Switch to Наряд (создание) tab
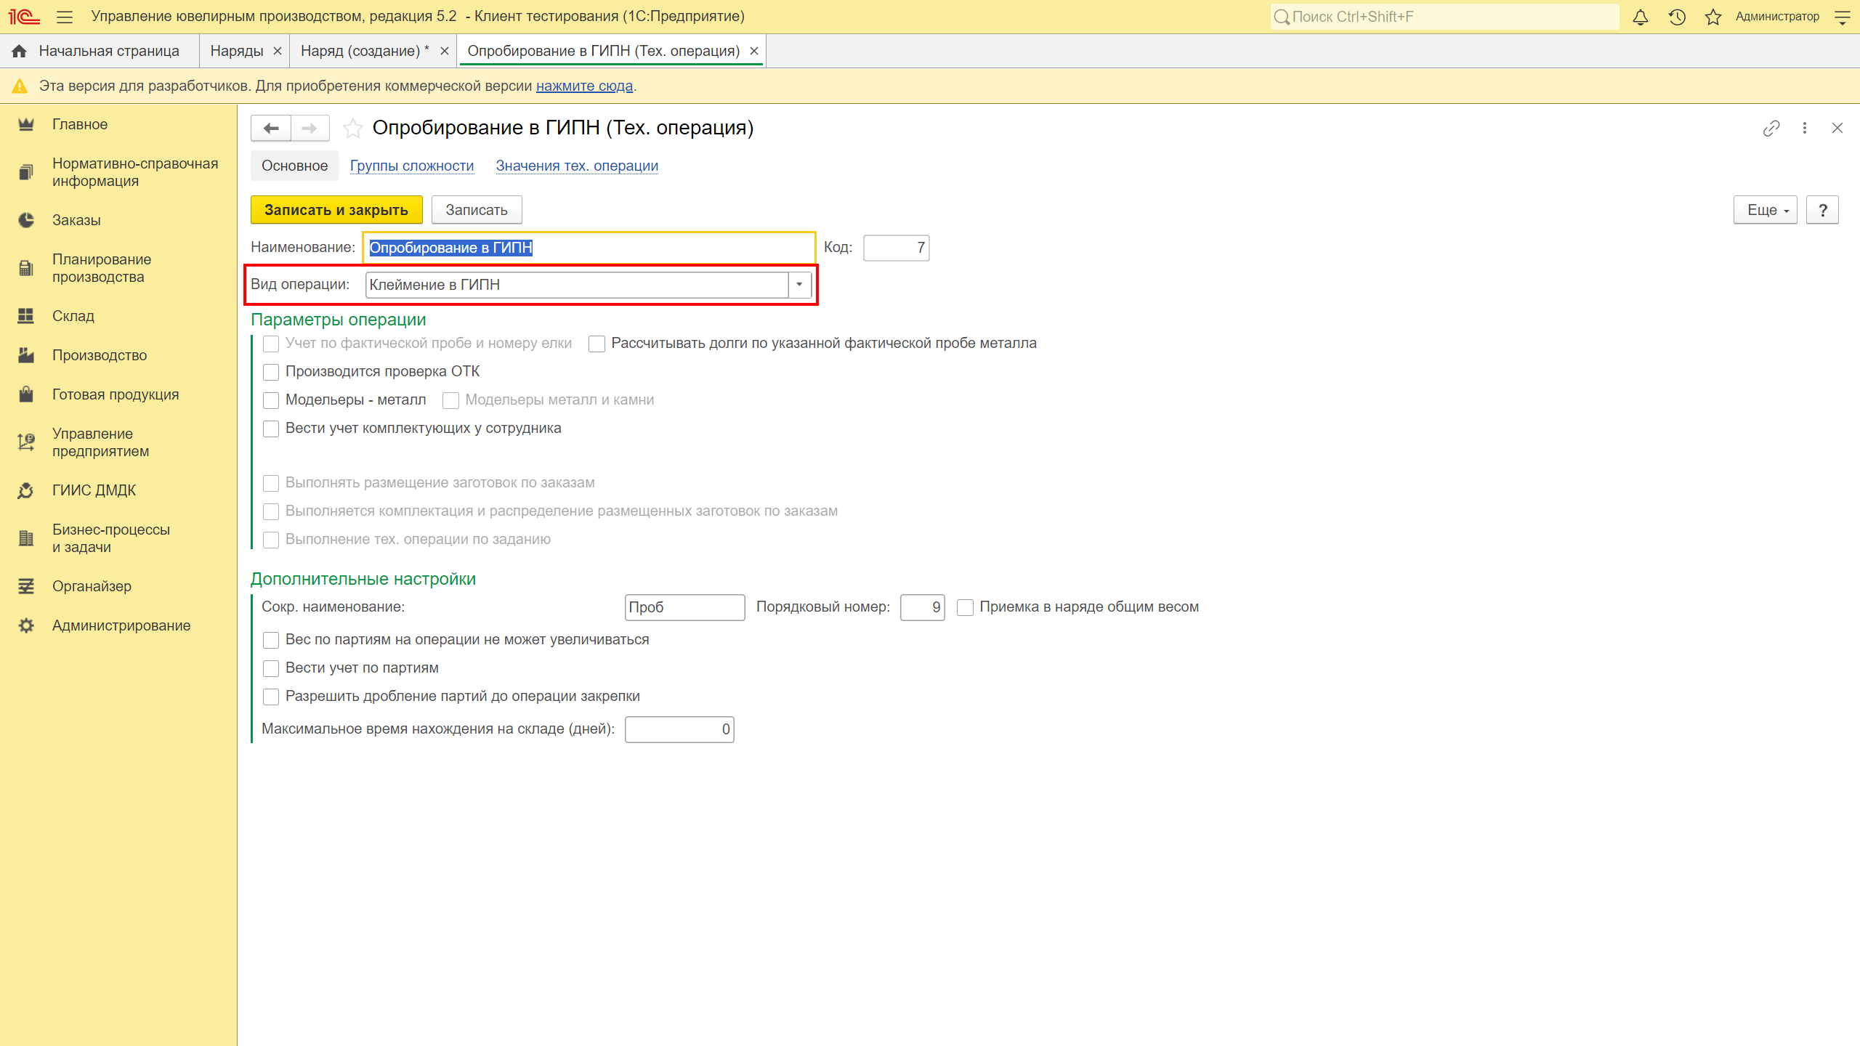The height and width of the screenshot is (1046, 1860). click(x=365, y=51)
